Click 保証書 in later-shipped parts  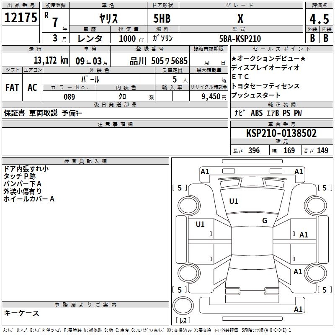14,113
